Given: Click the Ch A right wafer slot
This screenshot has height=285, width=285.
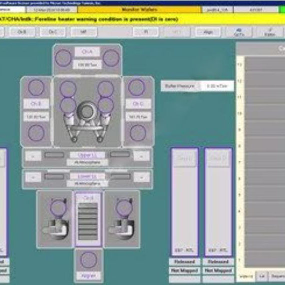Looking at the screenshot, I should click(x=111, y=58).
